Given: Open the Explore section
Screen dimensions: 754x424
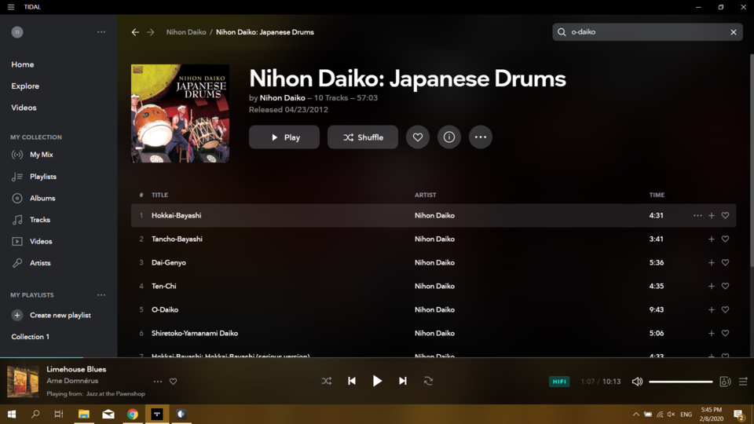Looking at the screenshot, I should point(25,86).
